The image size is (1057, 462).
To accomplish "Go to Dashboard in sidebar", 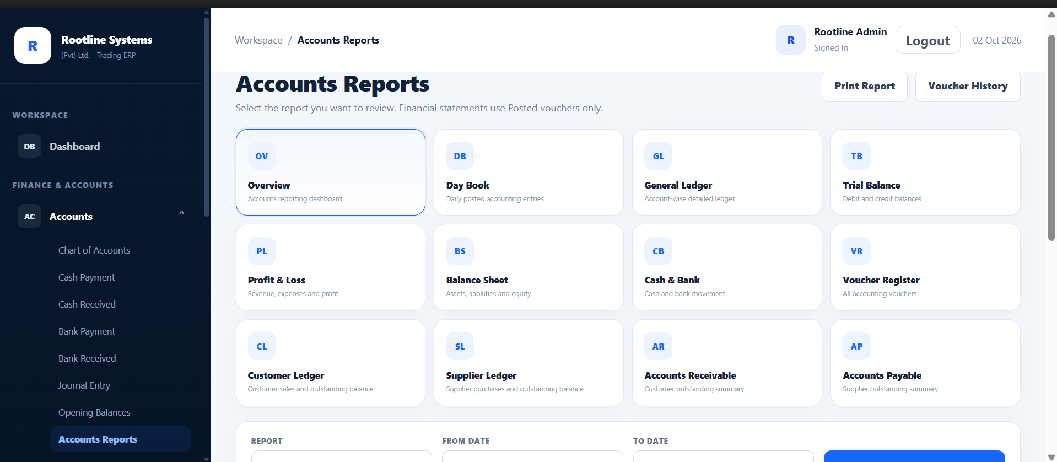I will tap(75, 147).
